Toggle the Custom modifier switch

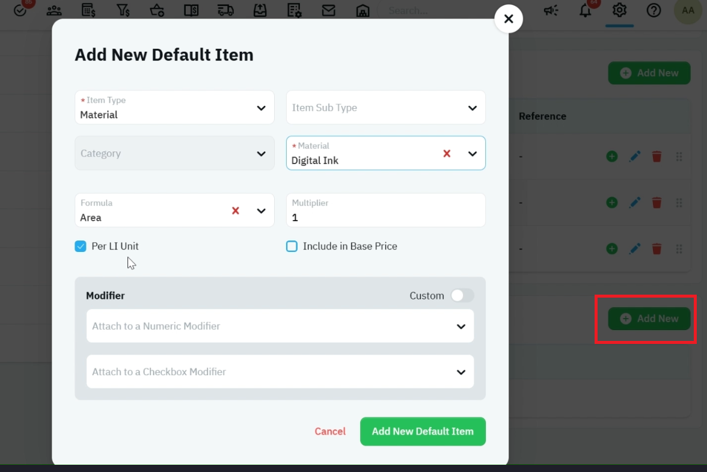click(462, 296)
